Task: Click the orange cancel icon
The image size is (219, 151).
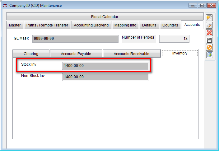Action: click(209, 47)
